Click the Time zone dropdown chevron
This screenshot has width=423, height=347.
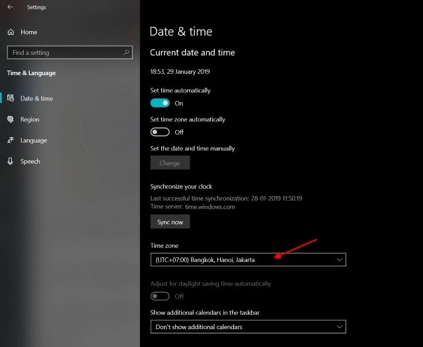click(339, 260)
